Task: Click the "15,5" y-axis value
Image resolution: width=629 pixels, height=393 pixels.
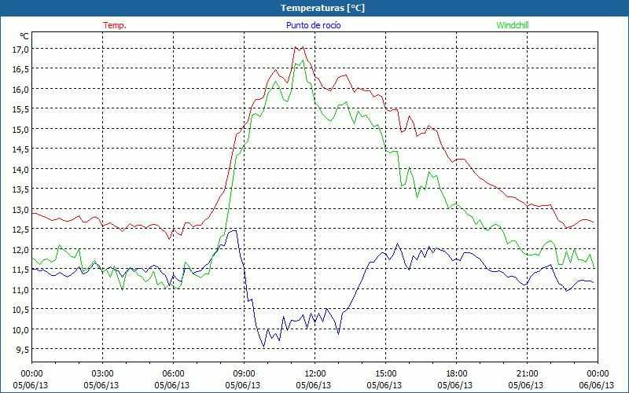Action: click(21, 109)
